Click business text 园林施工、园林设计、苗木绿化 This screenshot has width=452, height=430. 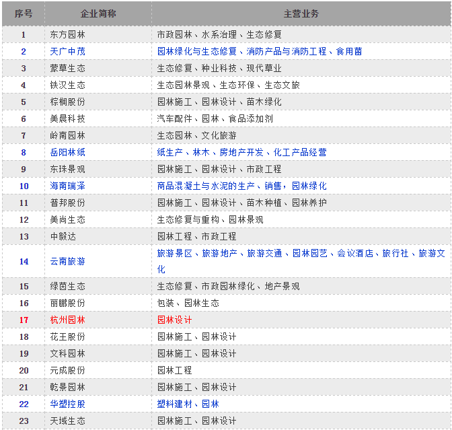(219, 102)
